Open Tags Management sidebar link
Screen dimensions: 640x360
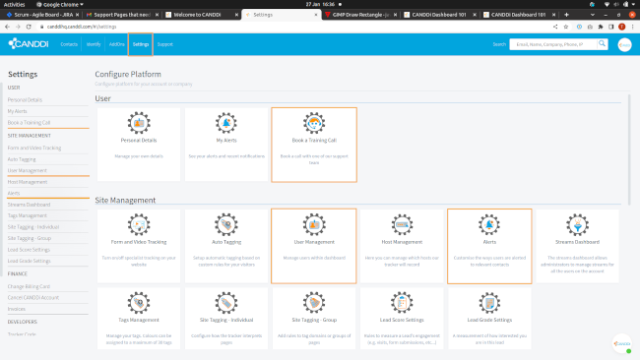28,215
